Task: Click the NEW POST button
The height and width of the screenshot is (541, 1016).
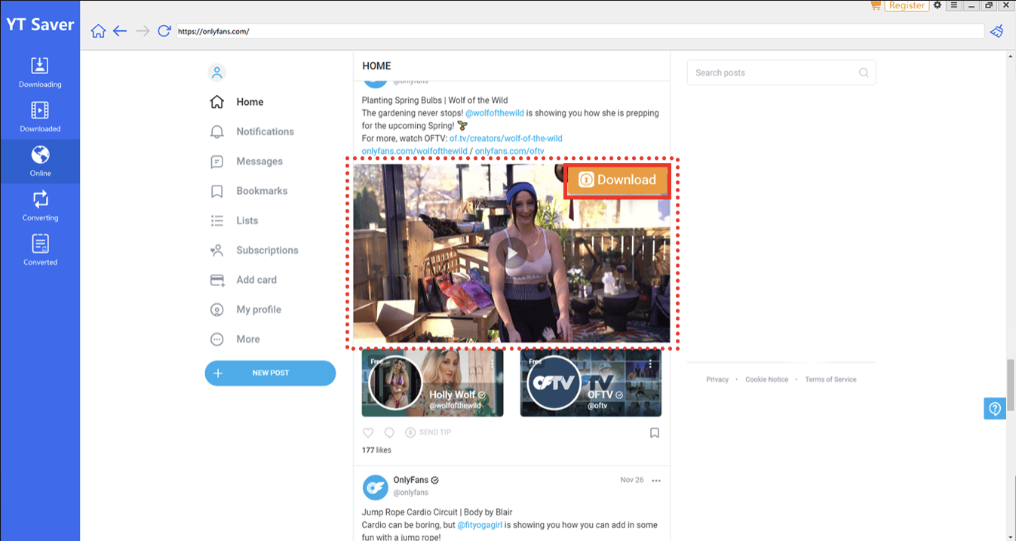Action: point(270,373)
